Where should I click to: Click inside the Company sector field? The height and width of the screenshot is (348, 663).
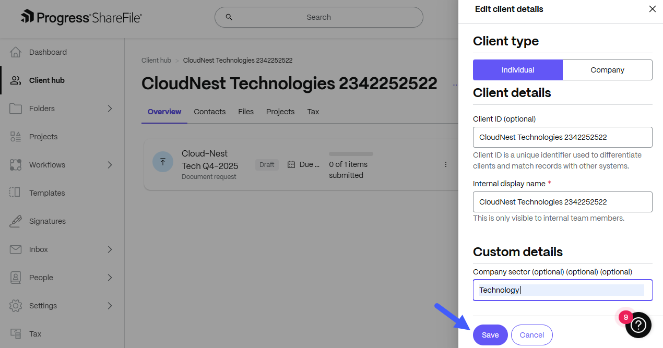tap(562, 290)
